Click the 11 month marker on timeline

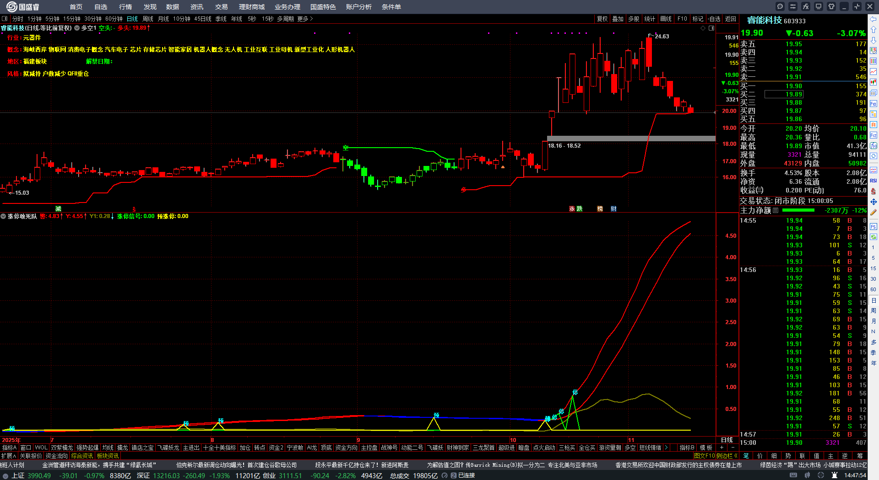pyautogui.click(x=631, y=440)
